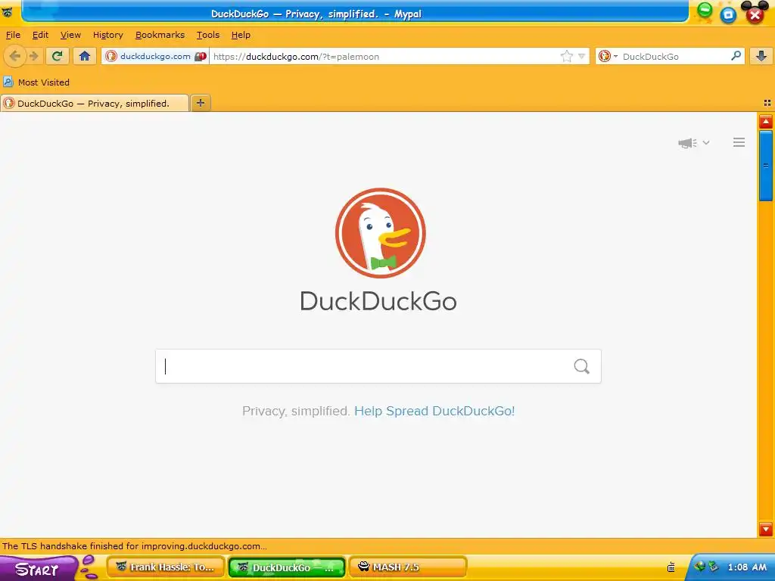The width and height of the screenshot is (775, 581).
Task: Switch to the DuckDuckGo taskbar button
Action: click(x=287, y=567)
